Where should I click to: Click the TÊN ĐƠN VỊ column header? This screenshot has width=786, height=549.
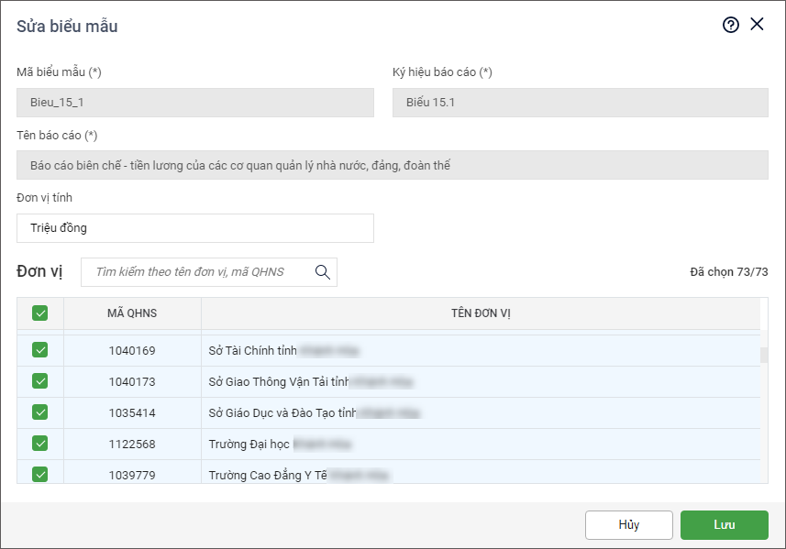pos(481,313)
